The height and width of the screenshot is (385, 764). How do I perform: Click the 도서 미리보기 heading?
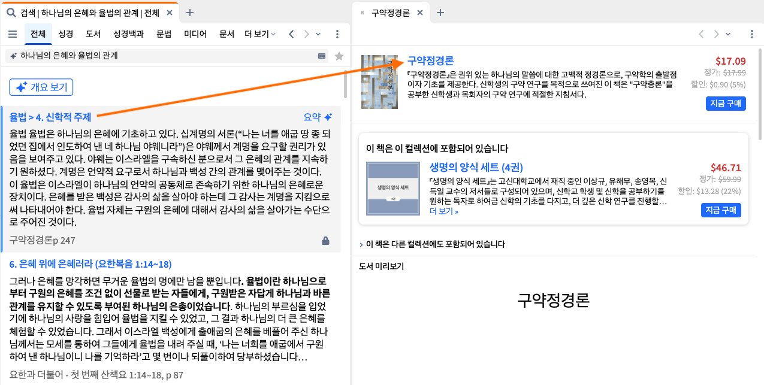(382, 266)
